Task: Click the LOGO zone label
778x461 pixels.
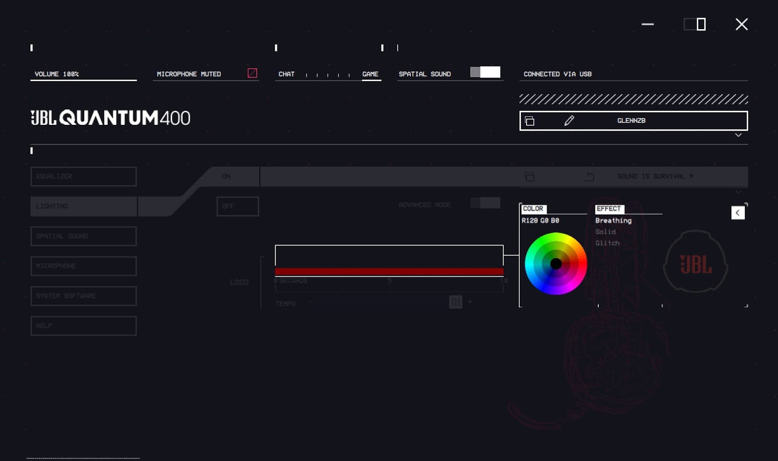Action: [239, 282]
